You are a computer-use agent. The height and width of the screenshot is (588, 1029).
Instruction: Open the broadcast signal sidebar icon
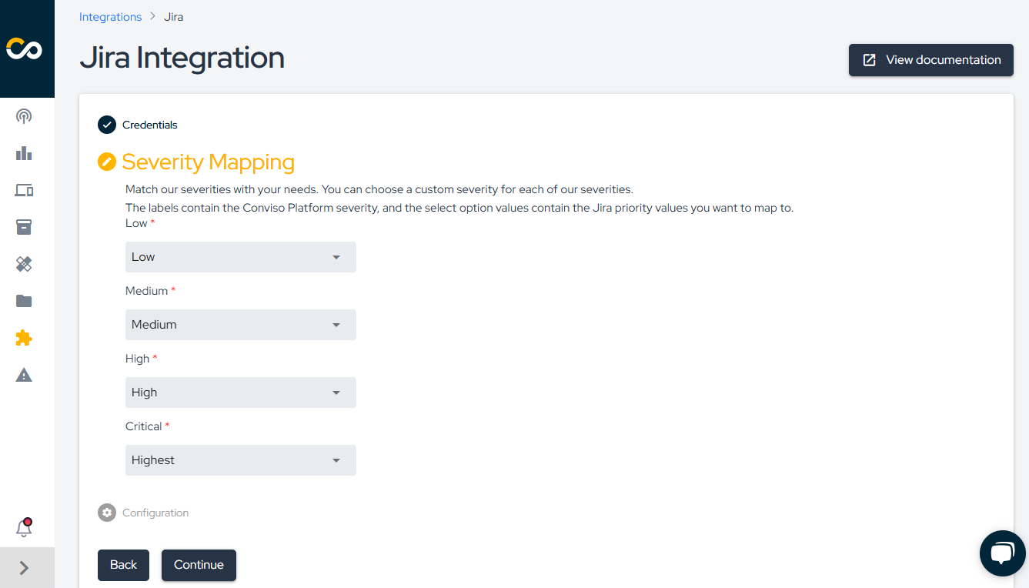coord(24,117)
